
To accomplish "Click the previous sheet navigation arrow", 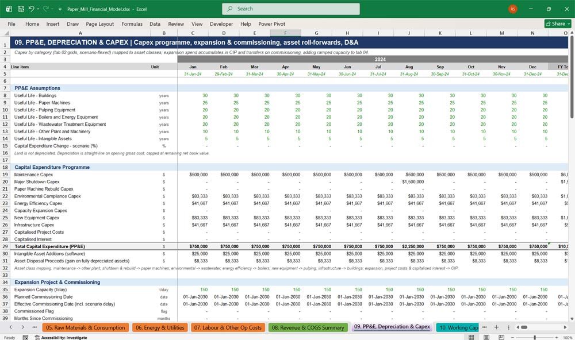I will click(x=10, y=327).
